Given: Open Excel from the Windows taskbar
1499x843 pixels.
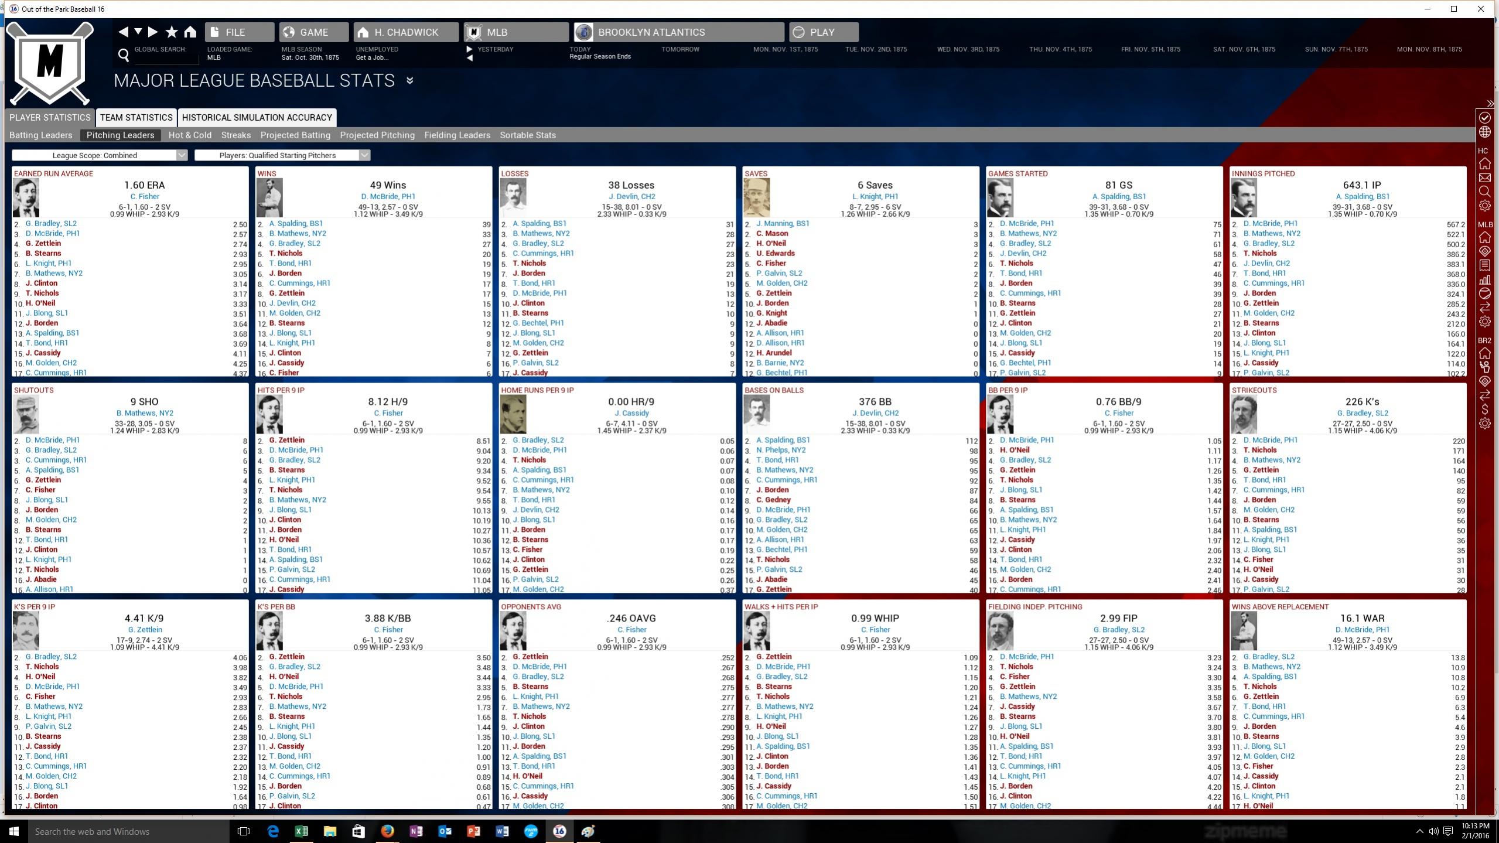Looking at the screenshot, I should [x=301, y=831].
